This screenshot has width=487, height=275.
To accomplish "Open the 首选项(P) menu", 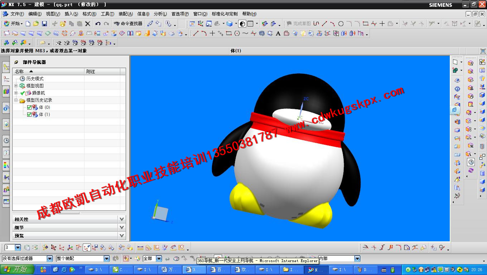I will (180, 14).
